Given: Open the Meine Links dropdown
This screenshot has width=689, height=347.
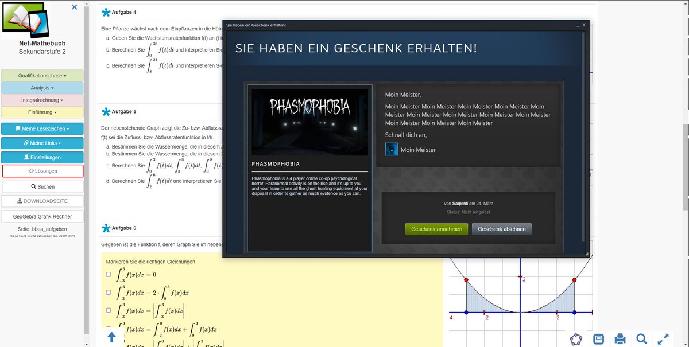Looking at the screenshot, I should [42, 143].
